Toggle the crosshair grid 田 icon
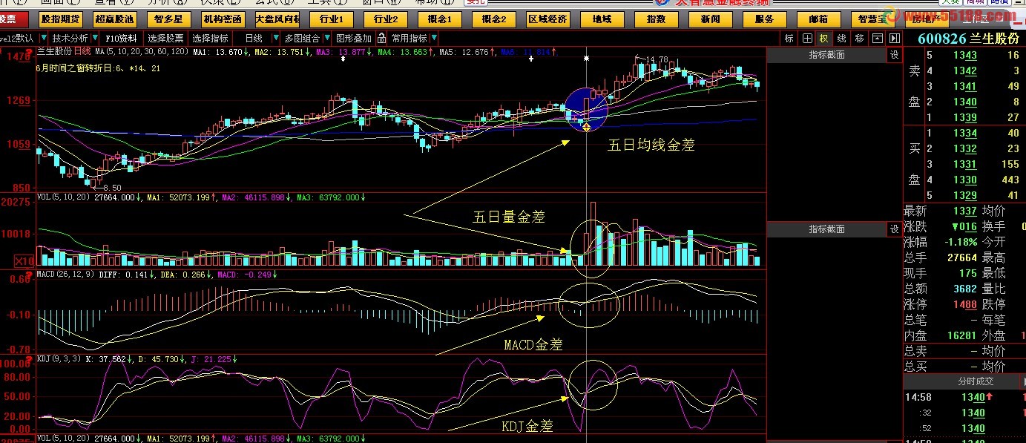This screenshot has width=1026, height=443. [x=806, y=38]
